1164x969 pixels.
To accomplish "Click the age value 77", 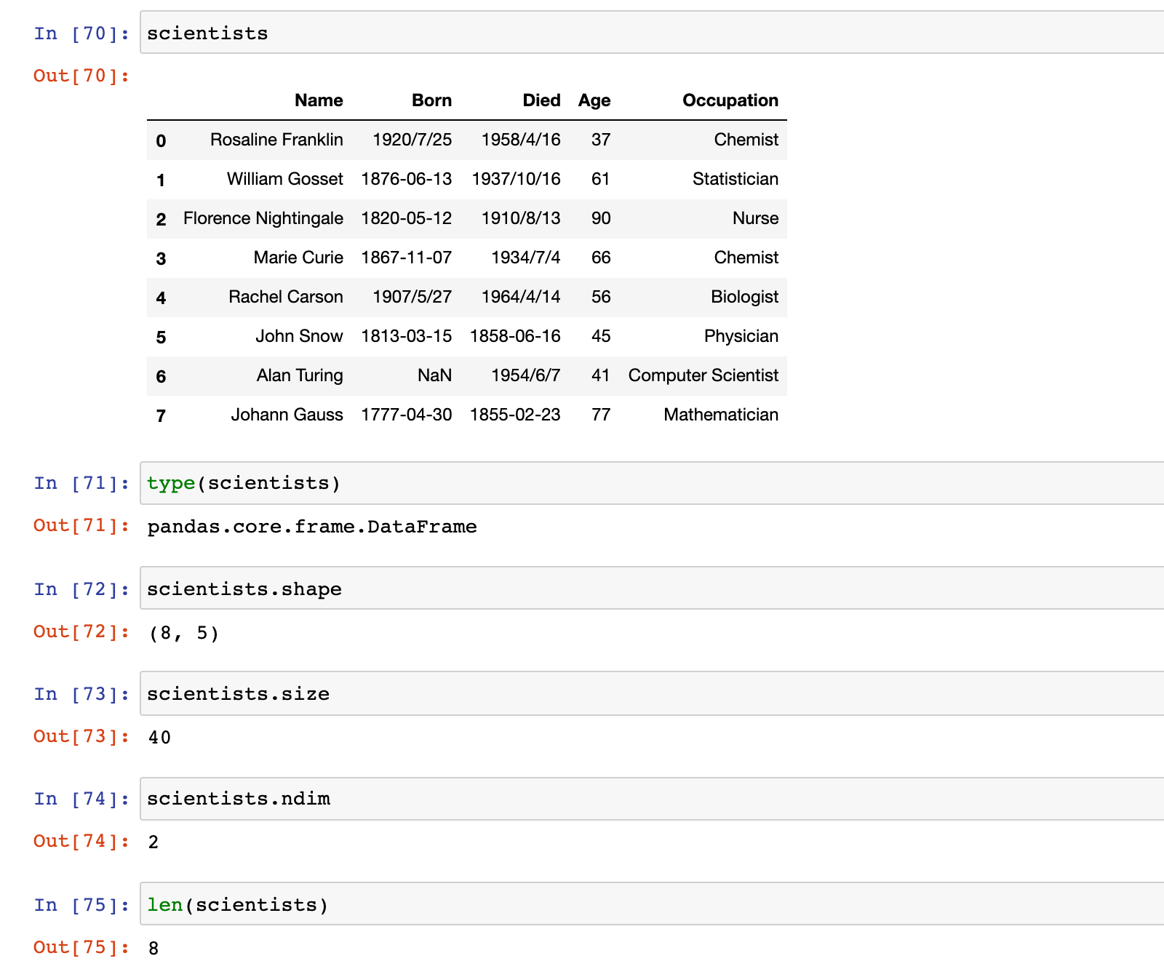I will [x=601, y=415].
